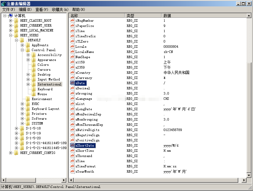This screenshot has height=191, width=253.
Task: Expand the HKEY_CURRENT_CONFIG hive
Action: coord(10,153)
